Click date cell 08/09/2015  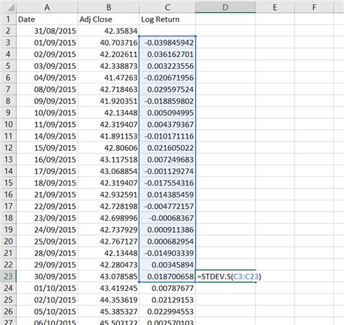(47, 89)
